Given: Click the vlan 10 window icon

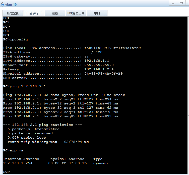Looking at the screenshot, I should tap(3, 5).
